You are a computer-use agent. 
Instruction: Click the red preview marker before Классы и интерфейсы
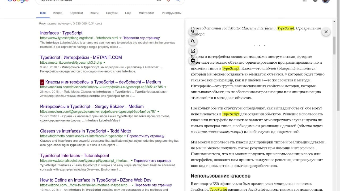42,82
